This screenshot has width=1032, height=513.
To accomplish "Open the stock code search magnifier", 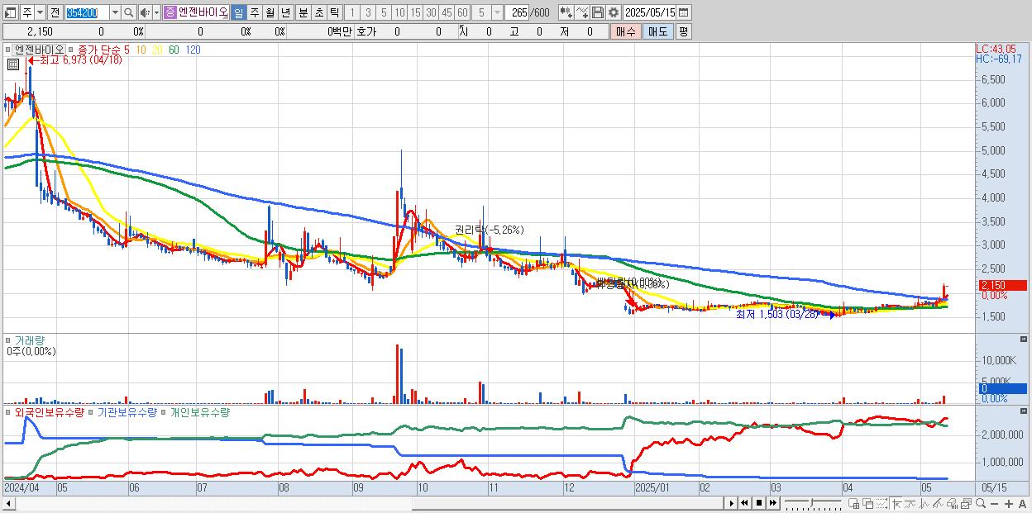I will pos(129,12).
